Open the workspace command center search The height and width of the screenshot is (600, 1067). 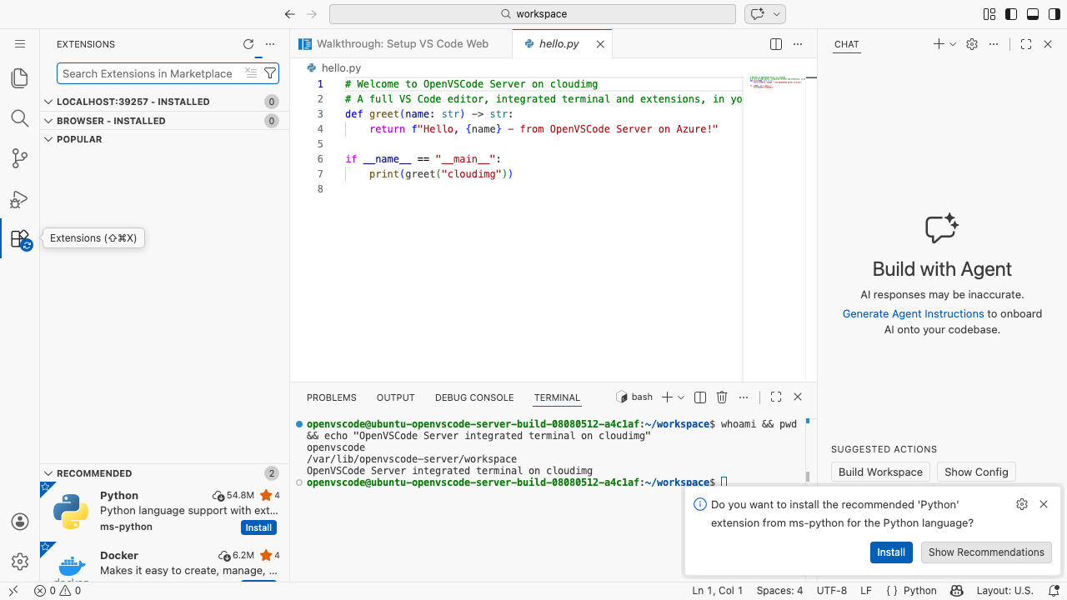(533, 14)
